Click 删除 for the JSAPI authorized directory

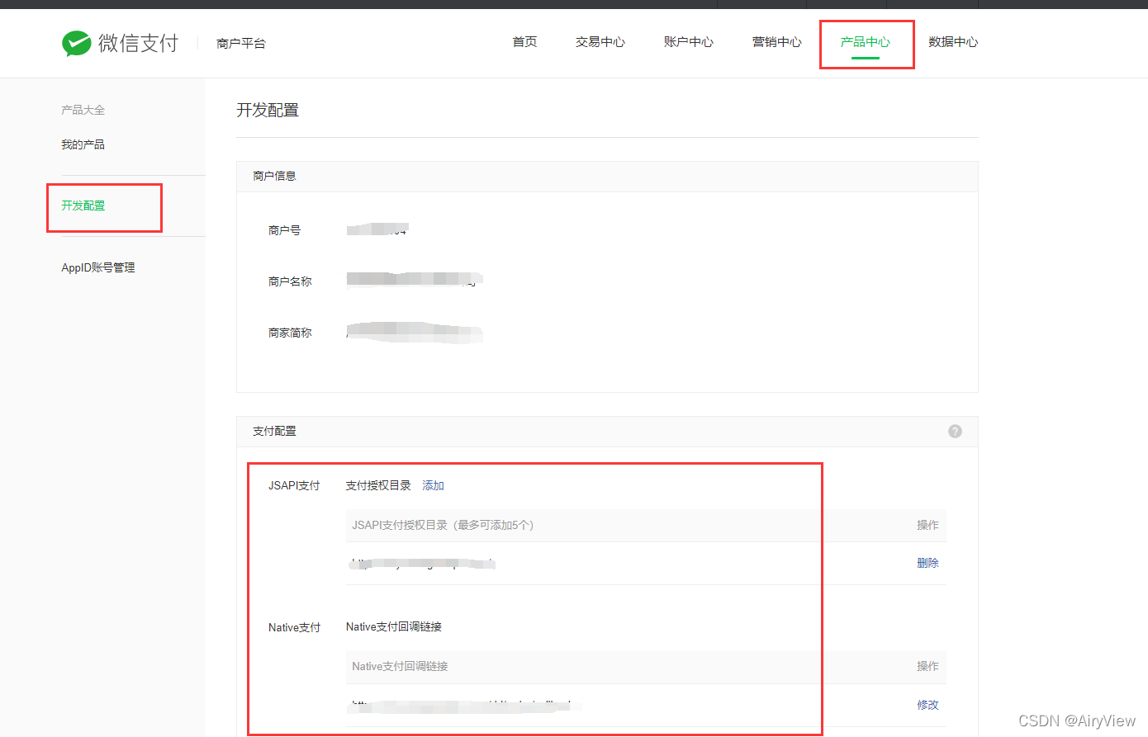[927, 563]
